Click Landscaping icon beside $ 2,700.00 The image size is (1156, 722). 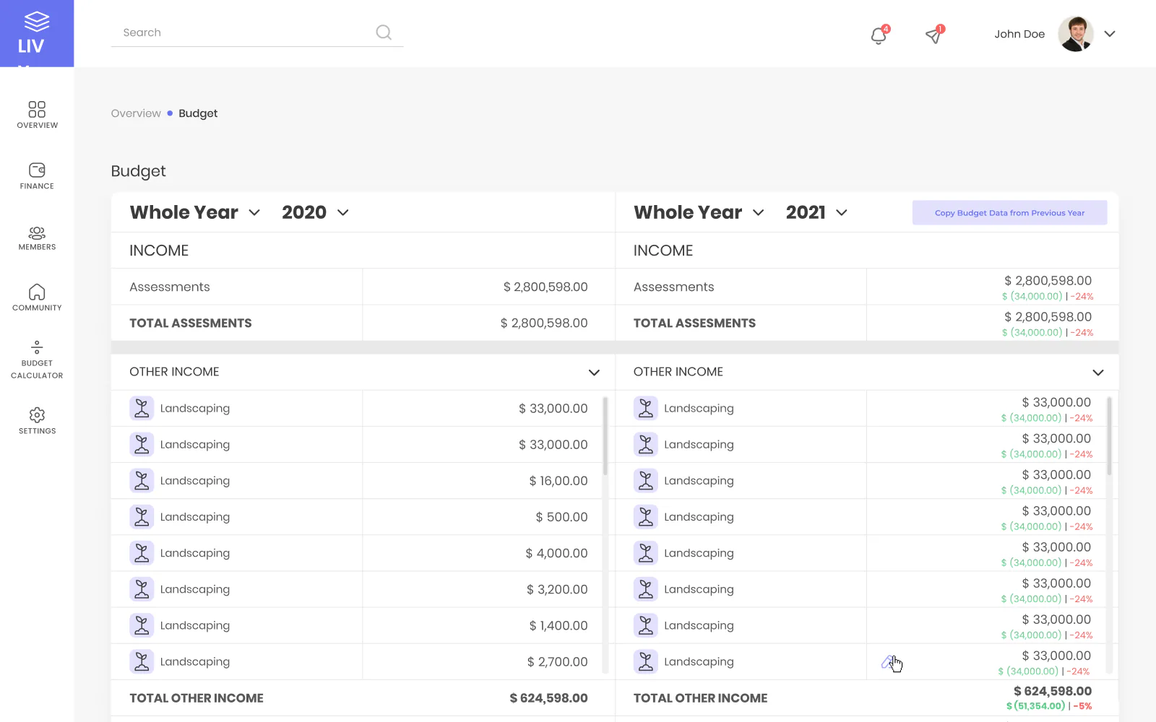(142, 661)
